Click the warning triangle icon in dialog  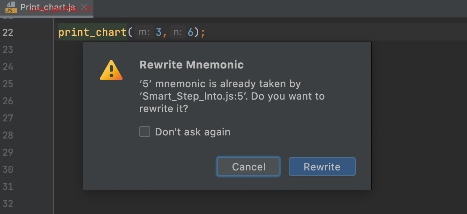coord(111,70)
